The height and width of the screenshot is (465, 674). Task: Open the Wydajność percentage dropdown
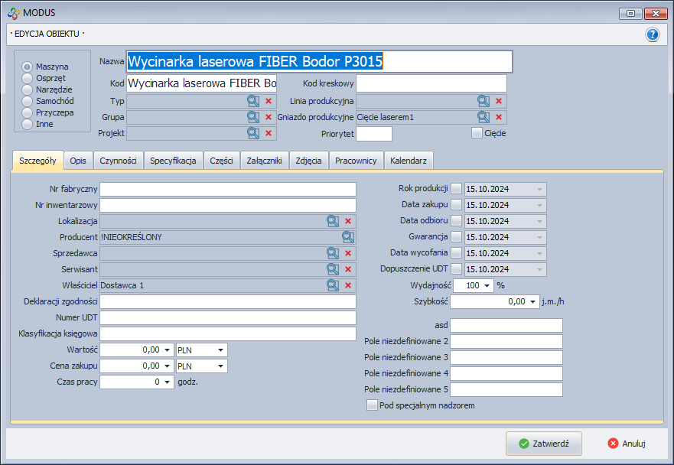pyautogui.click(x=487, y=285)
